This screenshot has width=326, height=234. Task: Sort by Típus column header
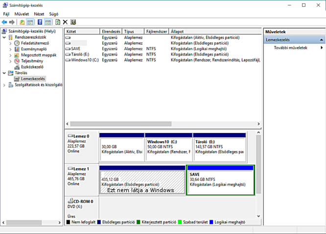coord(133,32)
